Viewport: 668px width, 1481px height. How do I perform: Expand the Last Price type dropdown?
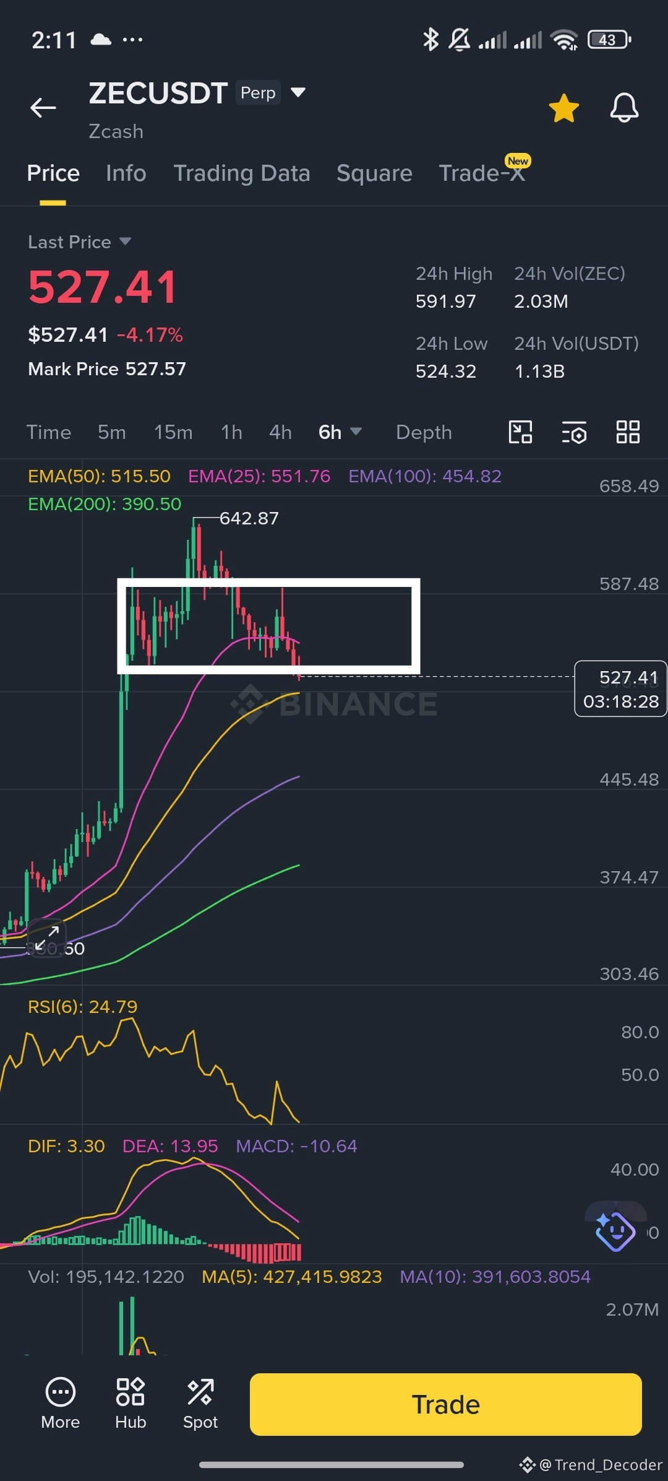pyautogui.click(x=125, y=241)
